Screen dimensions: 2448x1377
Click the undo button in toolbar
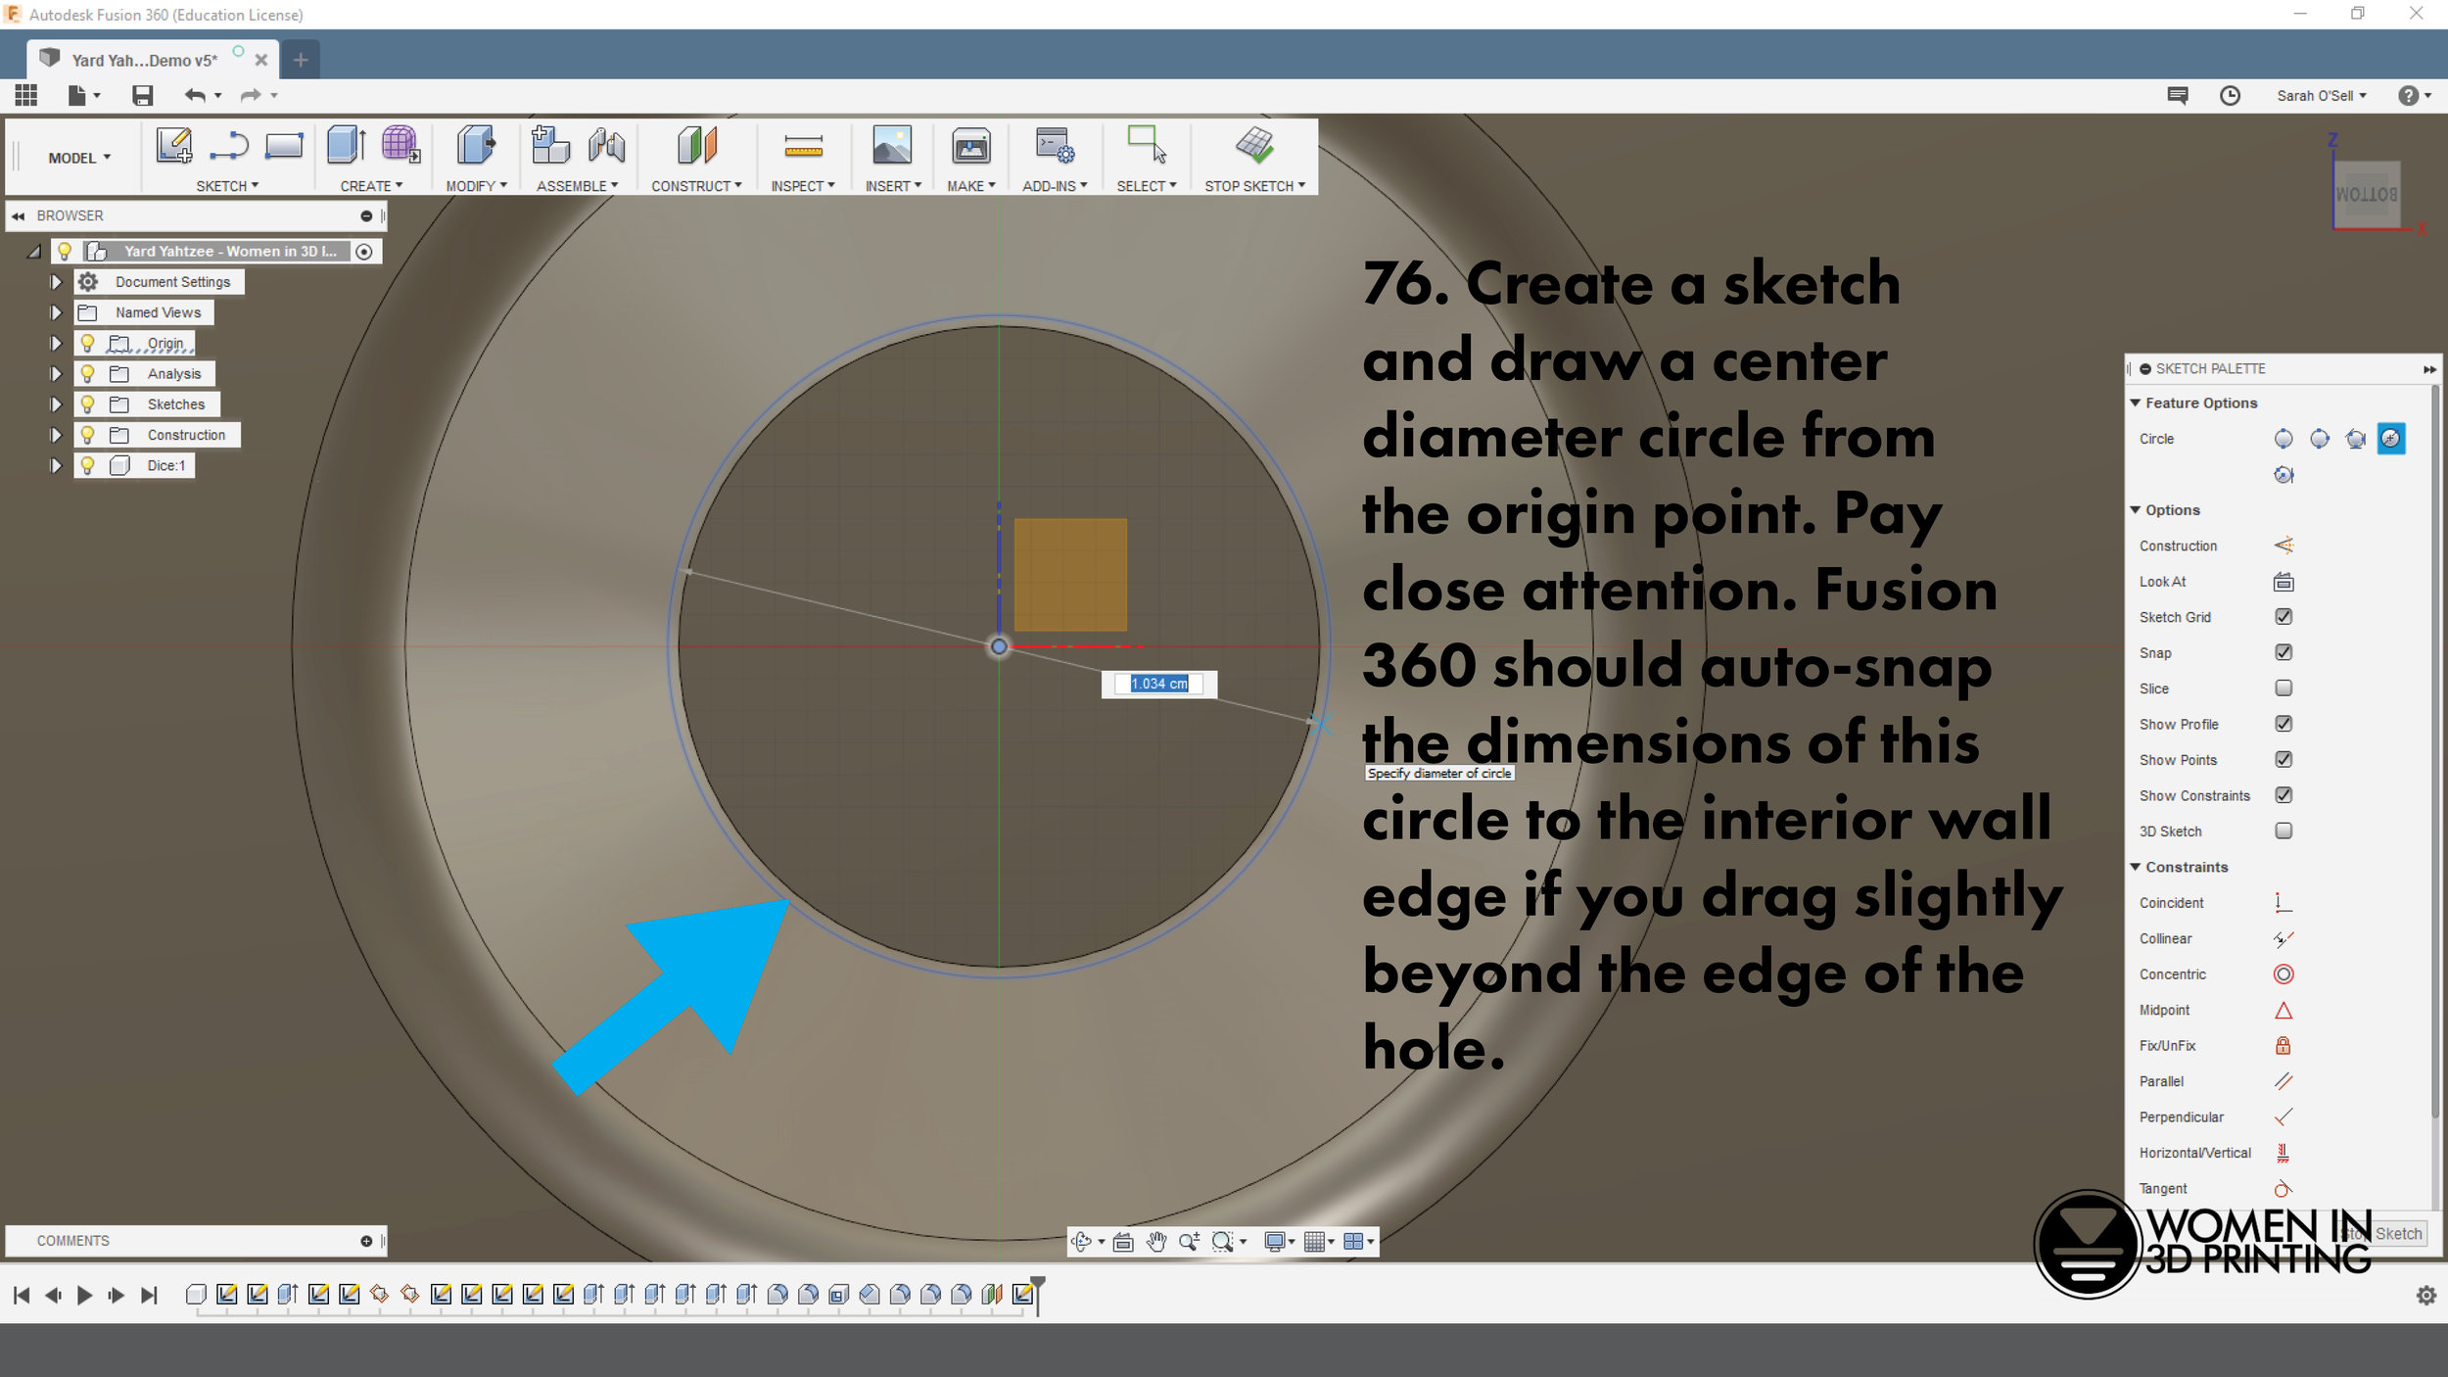[199, 94]
